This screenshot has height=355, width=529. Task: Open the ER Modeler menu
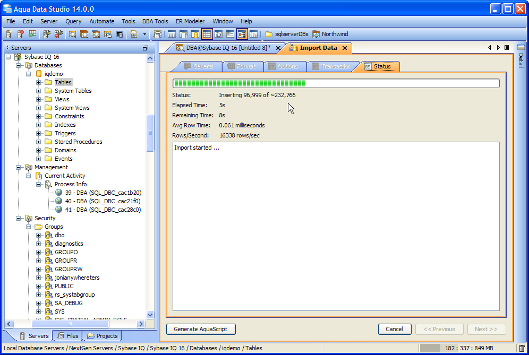[x=190, y=21]
